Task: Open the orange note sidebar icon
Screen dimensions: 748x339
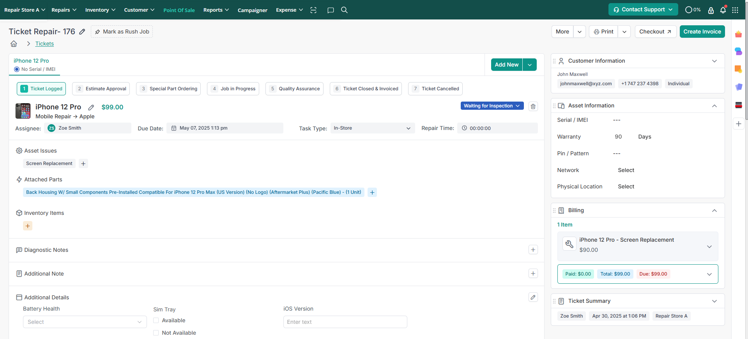Action: pos(738,69)
